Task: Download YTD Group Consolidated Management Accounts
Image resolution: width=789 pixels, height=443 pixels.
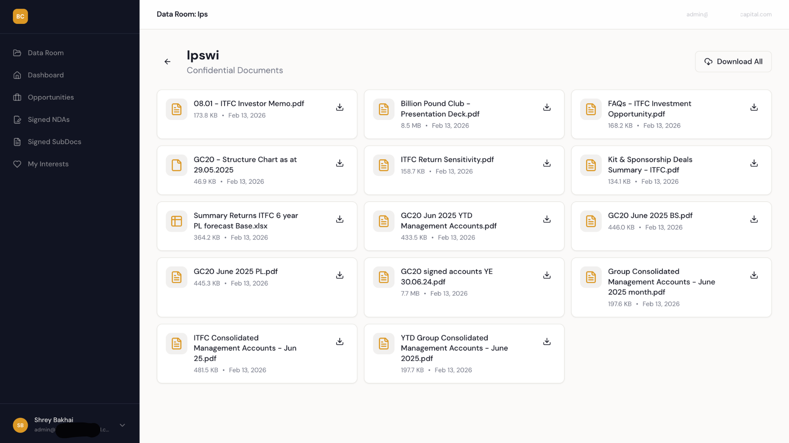Action: [x=547, y=342]
